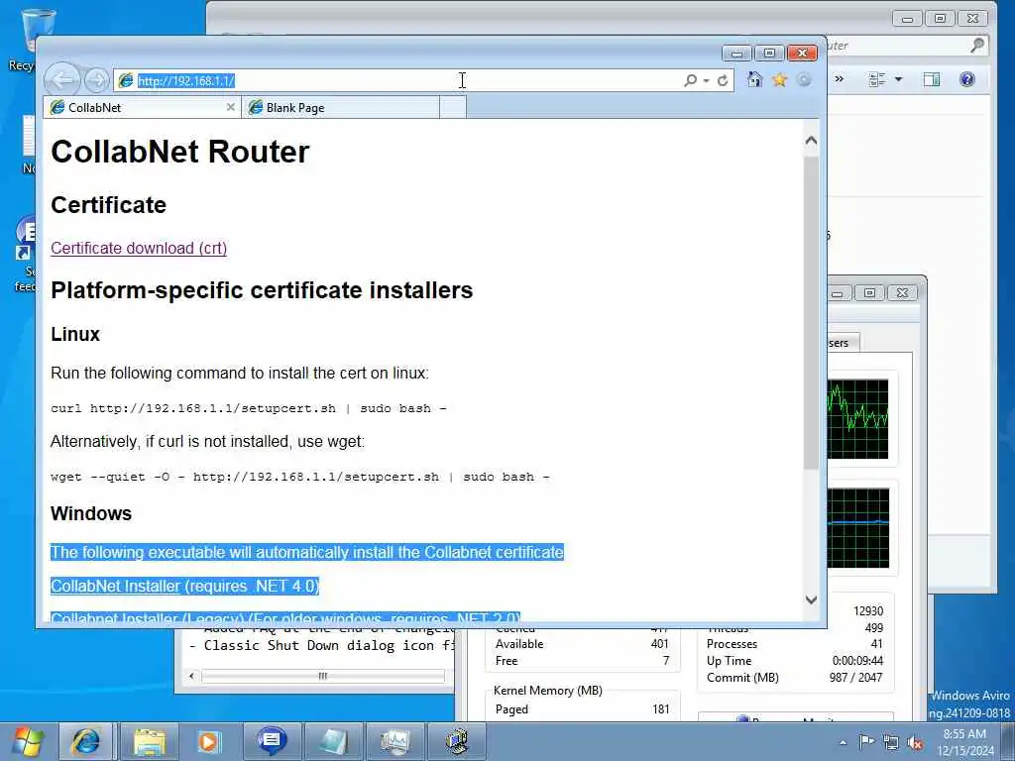
Task: Click the muted volume tray icon
Action: [915, 742]
